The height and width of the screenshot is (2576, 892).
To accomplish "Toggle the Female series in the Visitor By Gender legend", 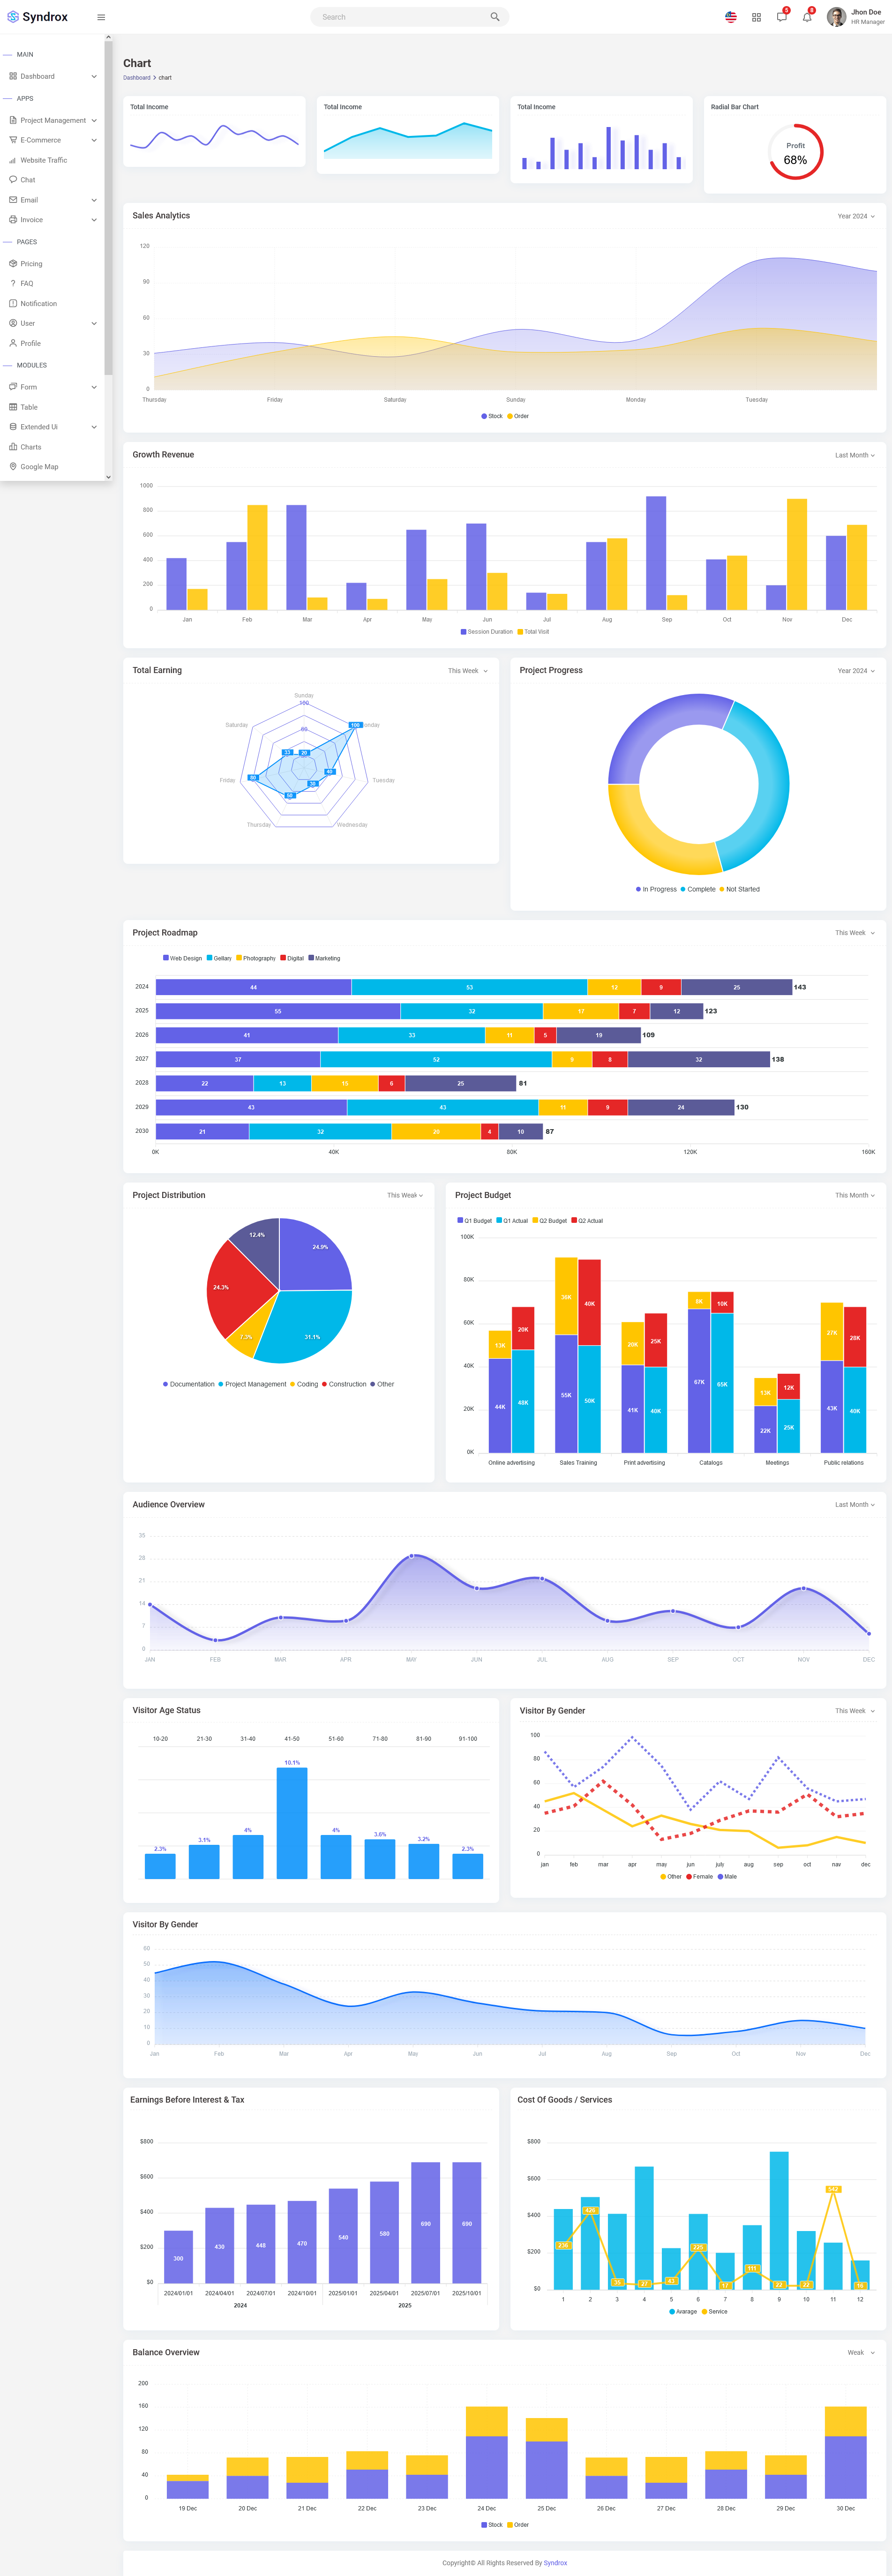I will (x=700, y=1877).
